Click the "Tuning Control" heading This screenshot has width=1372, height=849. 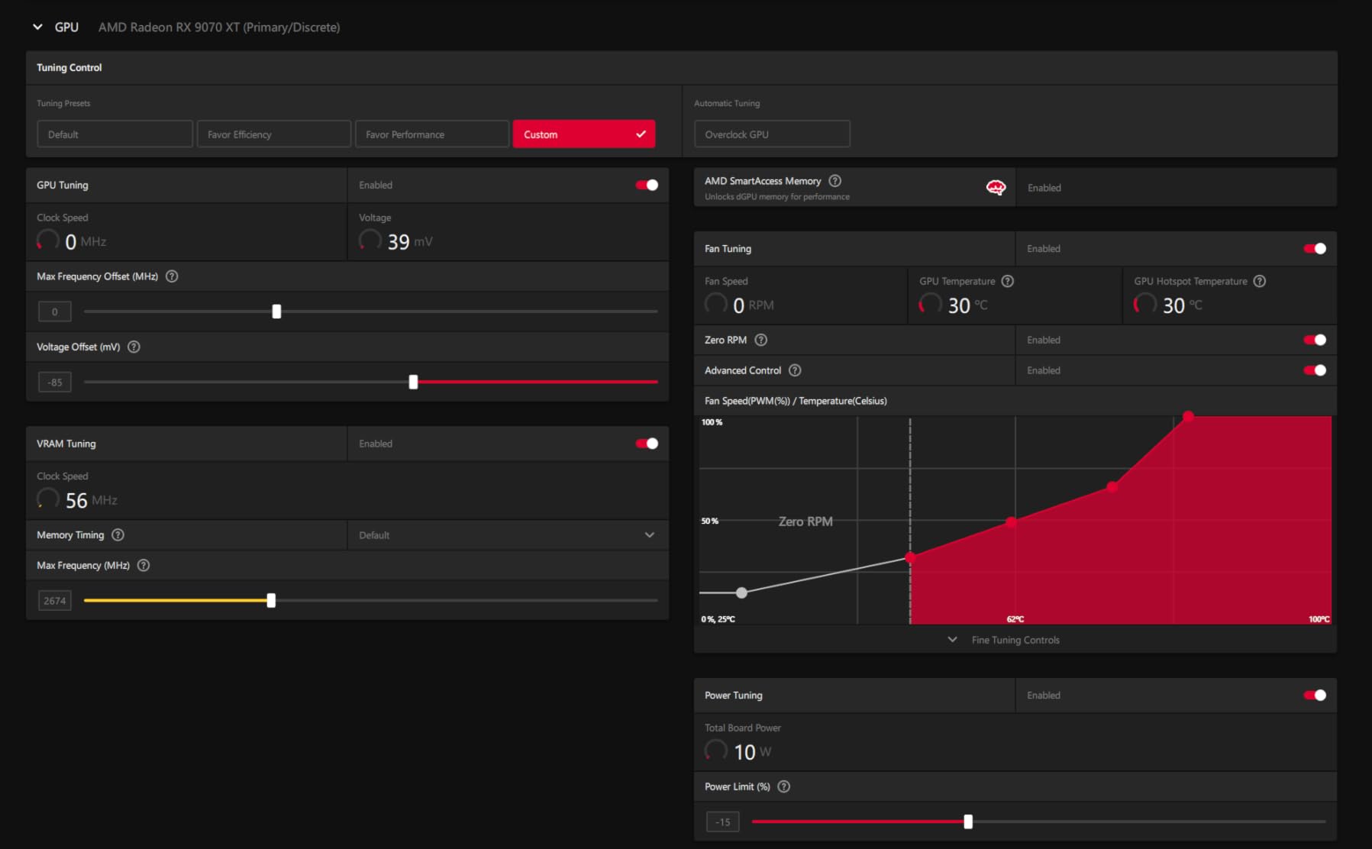(69, 67)
